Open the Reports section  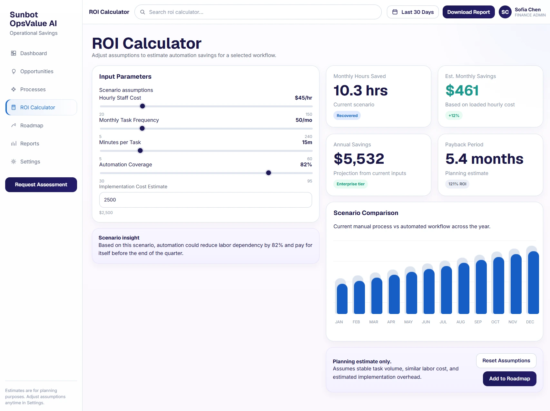coord(41,143)
